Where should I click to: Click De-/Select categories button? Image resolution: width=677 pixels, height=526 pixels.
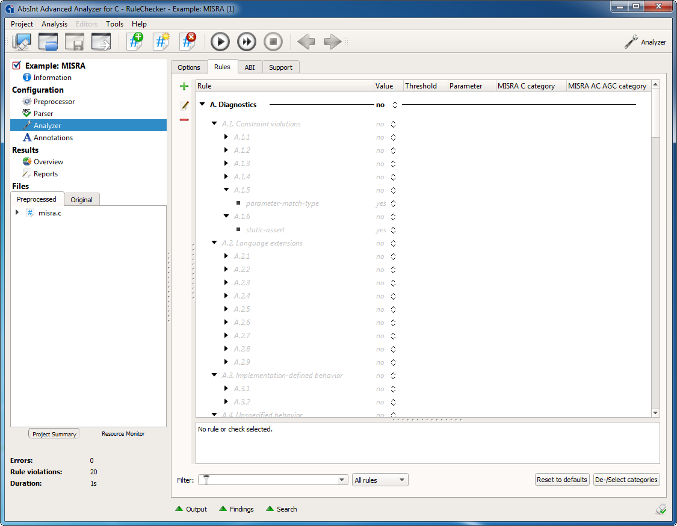626,480
